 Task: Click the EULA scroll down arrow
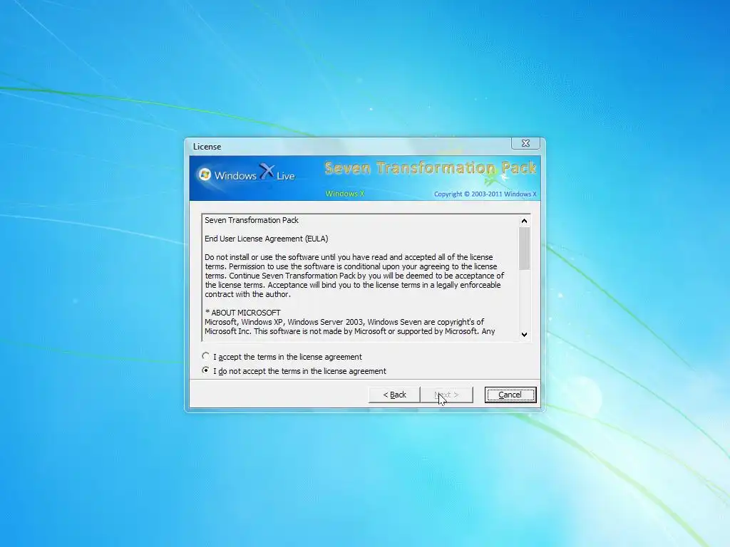pyautogui.click(x=524, y=335)
